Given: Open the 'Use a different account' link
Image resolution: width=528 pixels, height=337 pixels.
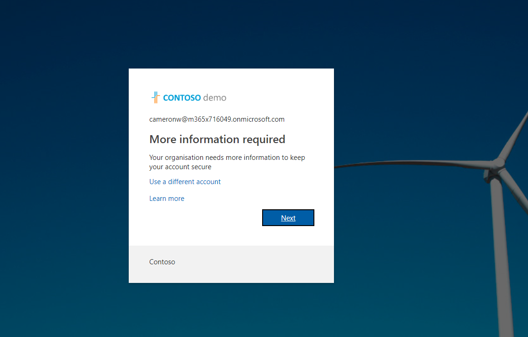Looking at the screenshot, I should coord(185,182).
